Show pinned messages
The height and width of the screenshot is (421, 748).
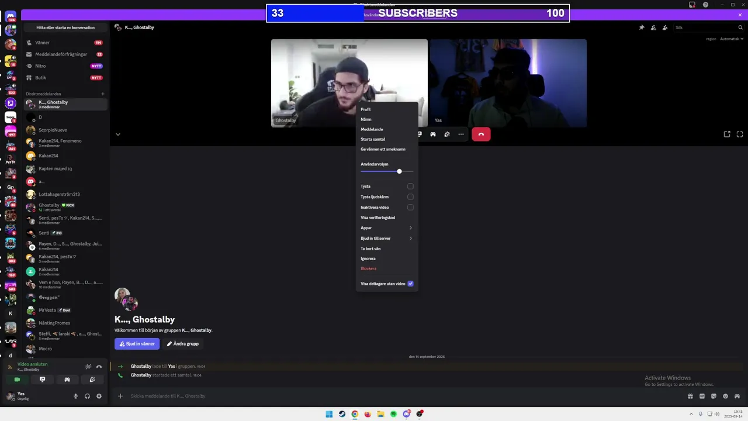tap(642, 27)
